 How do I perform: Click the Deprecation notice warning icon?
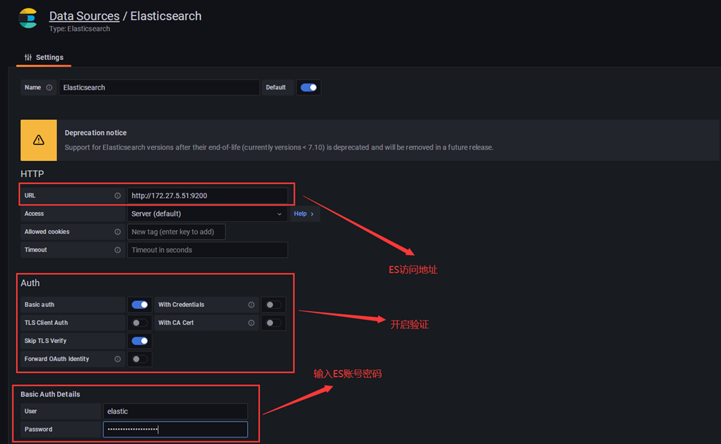coord(38,140)
